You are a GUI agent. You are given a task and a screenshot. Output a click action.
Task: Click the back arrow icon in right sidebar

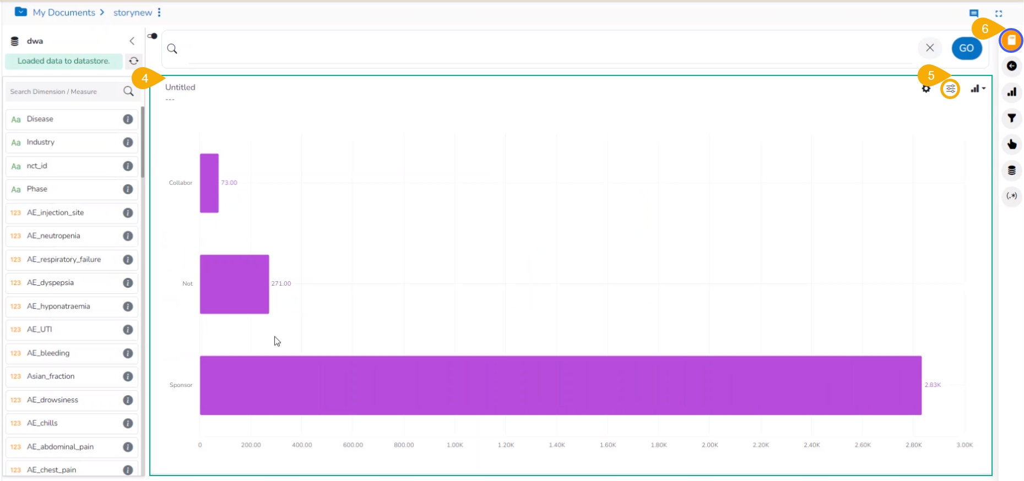click(1011, 66)
